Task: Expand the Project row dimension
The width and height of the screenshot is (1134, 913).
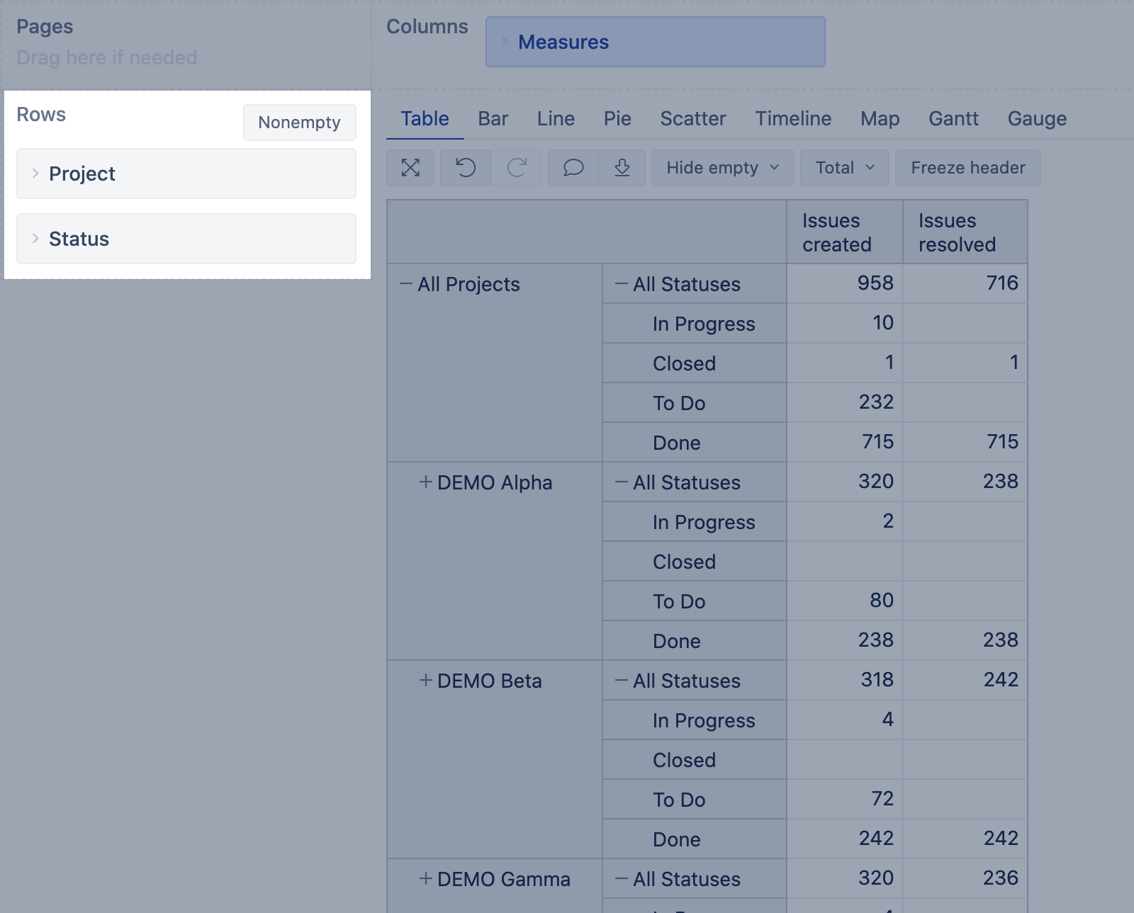Action: 34,174
